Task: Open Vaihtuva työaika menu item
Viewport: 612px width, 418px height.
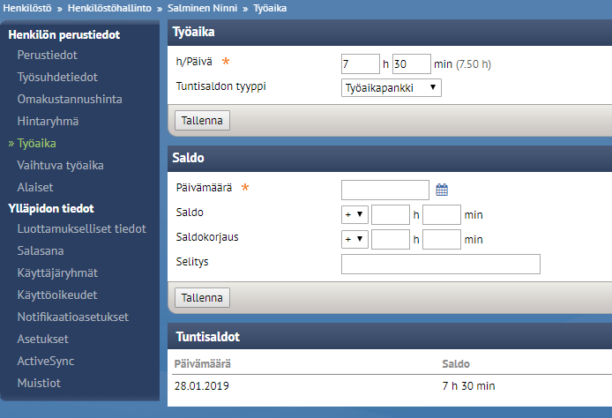Action: tap(61, 165)
